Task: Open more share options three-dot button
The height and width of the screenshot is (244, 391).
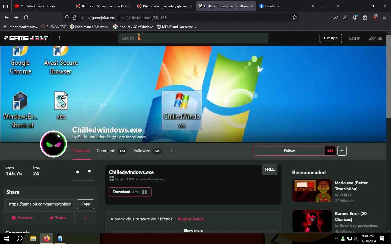Action: point(86,218)
